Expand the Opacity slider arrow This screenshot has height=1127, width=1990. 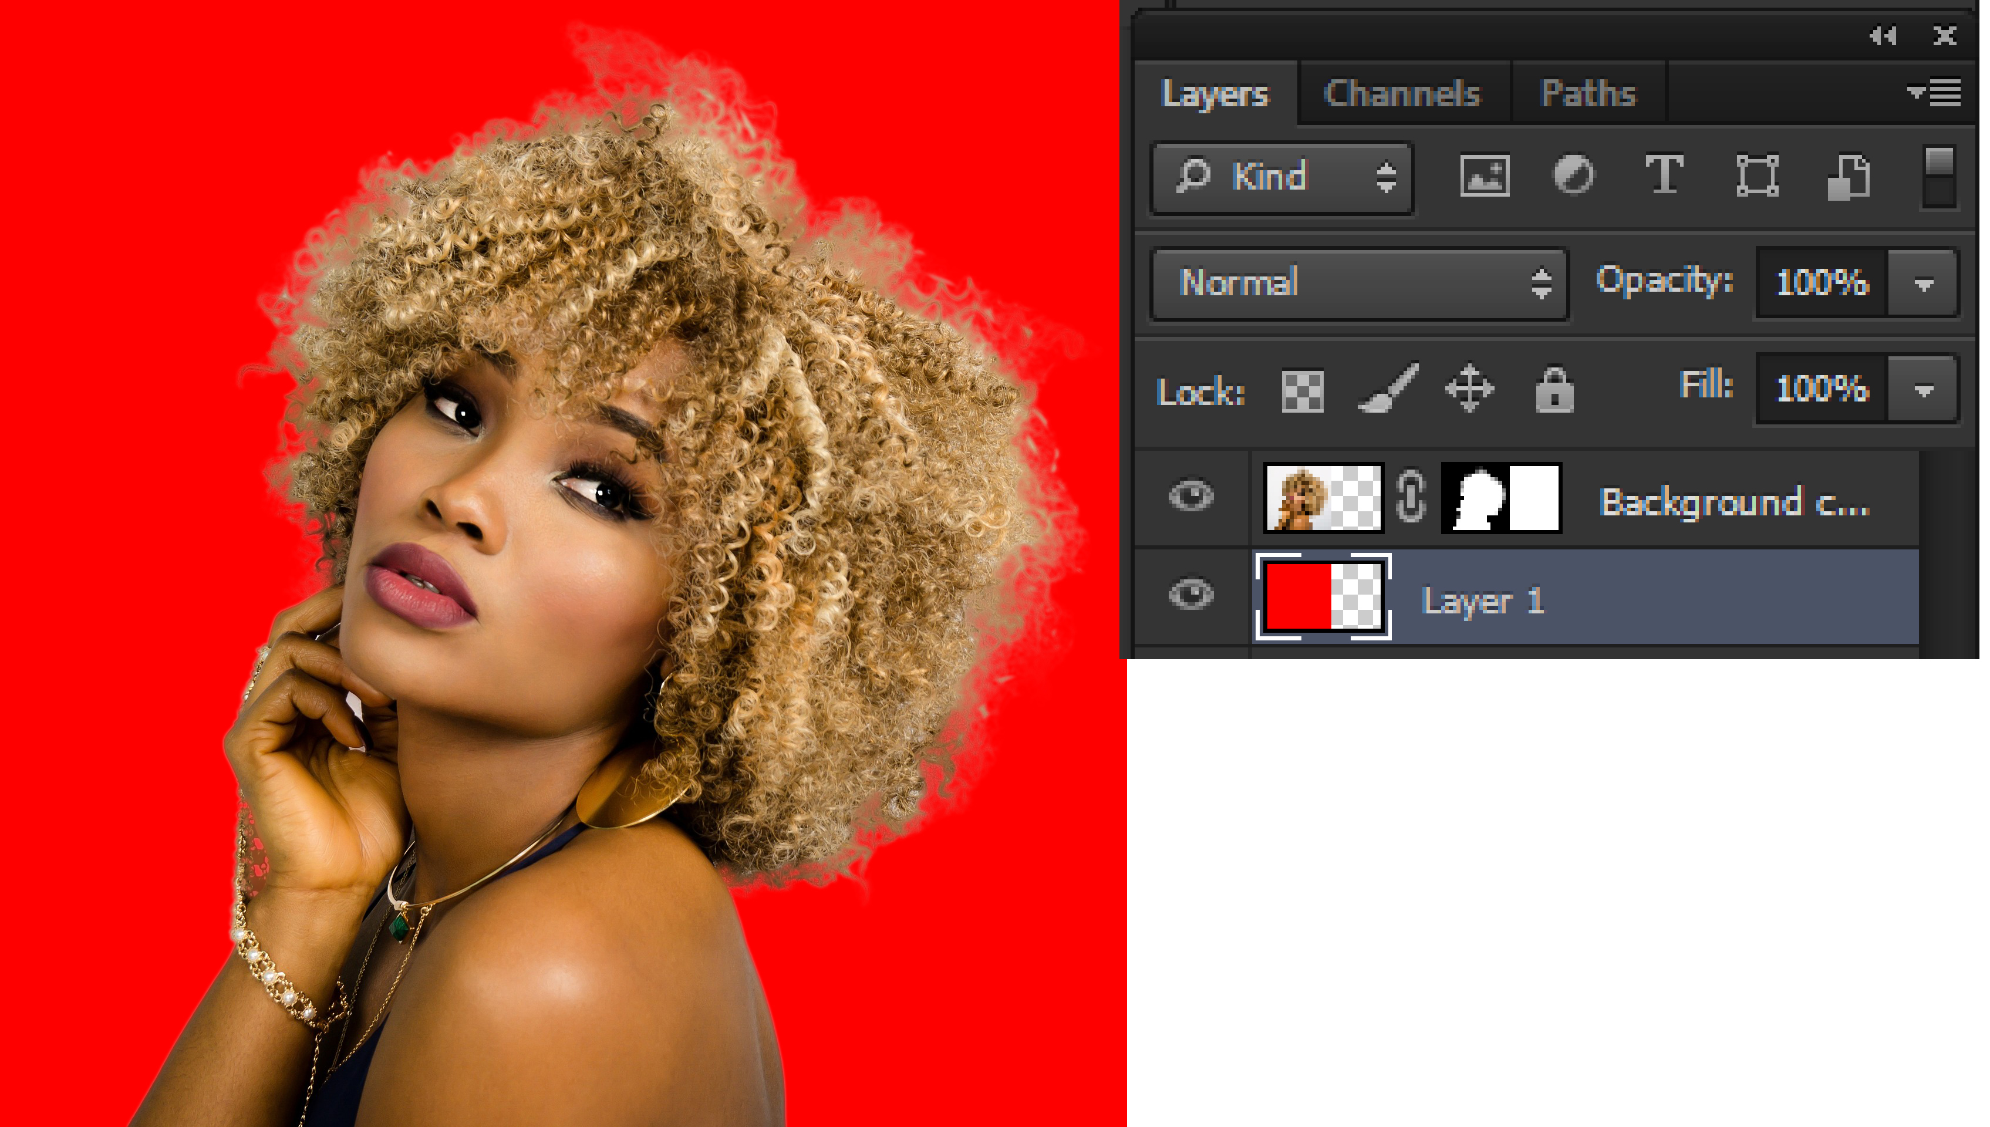[x=1922, y=284]
